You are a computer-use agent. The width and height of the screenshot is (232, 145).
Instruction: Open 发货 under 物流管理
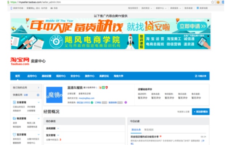pyautogui.click(x=15, y=123)
